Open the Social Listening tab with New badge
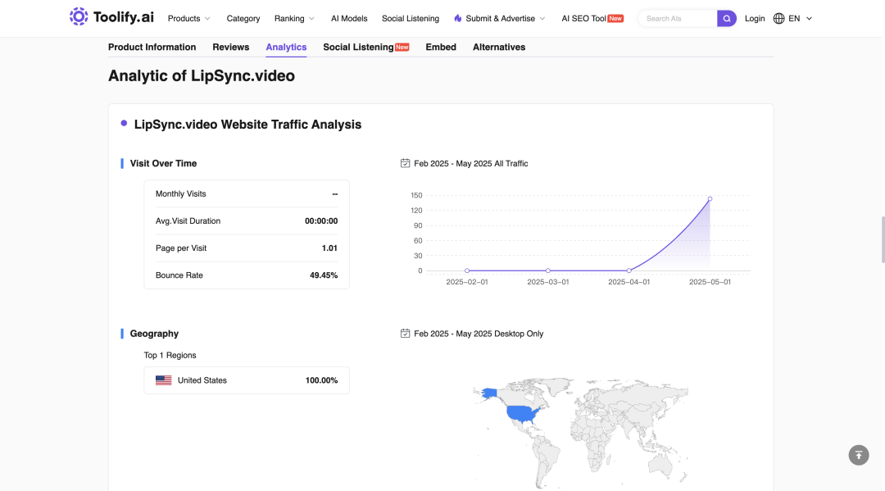 365,48
